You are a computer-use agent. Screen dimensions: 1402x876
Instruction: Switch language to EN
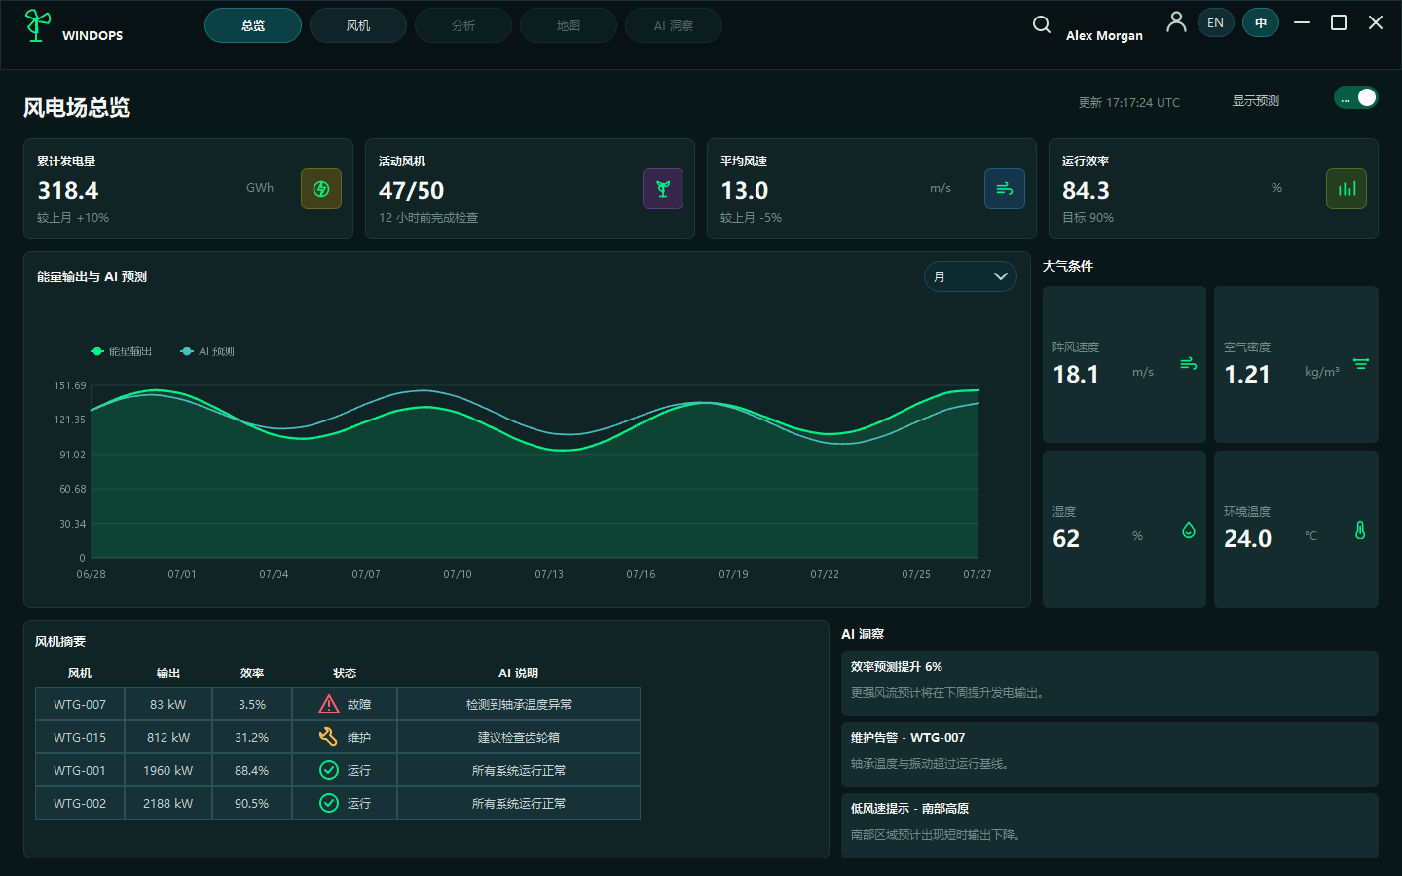1216,22
